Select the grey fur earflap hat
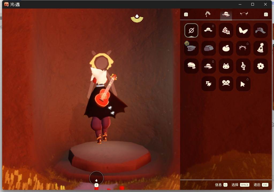The image size is (274, 192). pyautogui.click(x=208, y=48)
